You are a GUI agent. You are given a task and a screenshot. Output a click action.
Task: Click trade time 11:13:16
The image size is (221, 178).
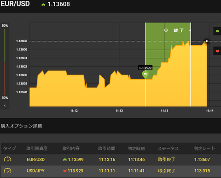point(107,160)
